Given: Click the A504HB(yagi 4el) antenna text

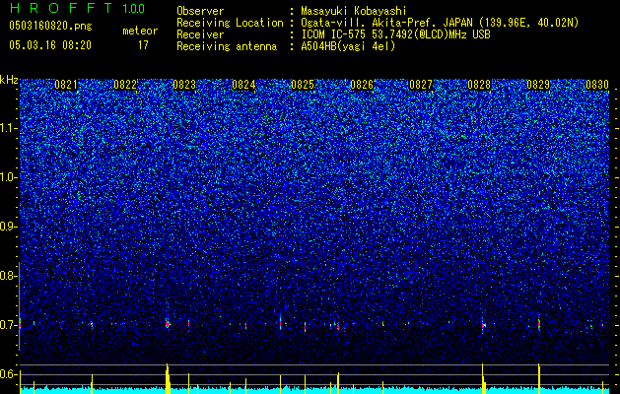Looking at the screenshot, I should click(x=348, y=46).
